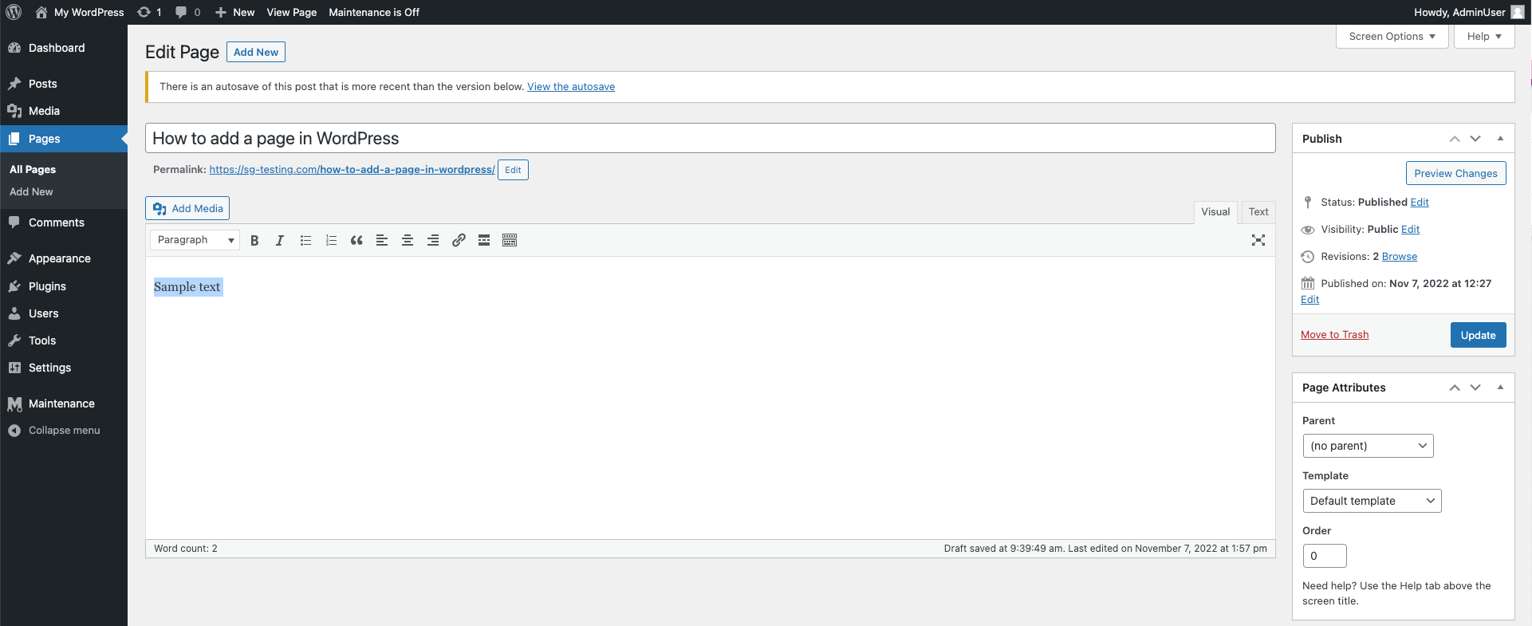Image resolution: width=1532 pixels, height=626 pixels.
Task: Align text center
Action: point(408,240)
